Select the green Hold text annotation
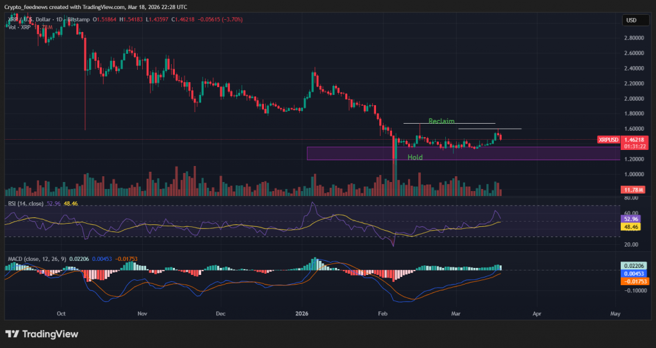The width and height of the screenshot is (656, 348). click(x=414, y=157)
